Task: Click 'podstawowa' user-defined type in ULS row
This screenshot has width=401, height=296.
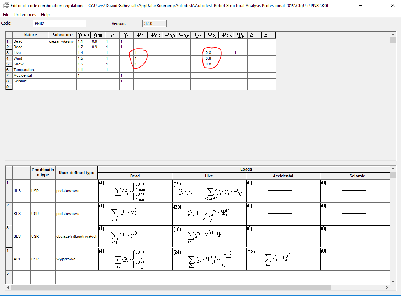Action: click(76, 191)
